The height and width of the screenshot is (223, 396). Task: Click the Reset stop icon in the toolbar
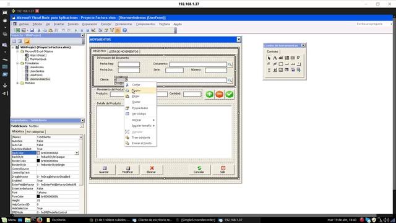87,30
